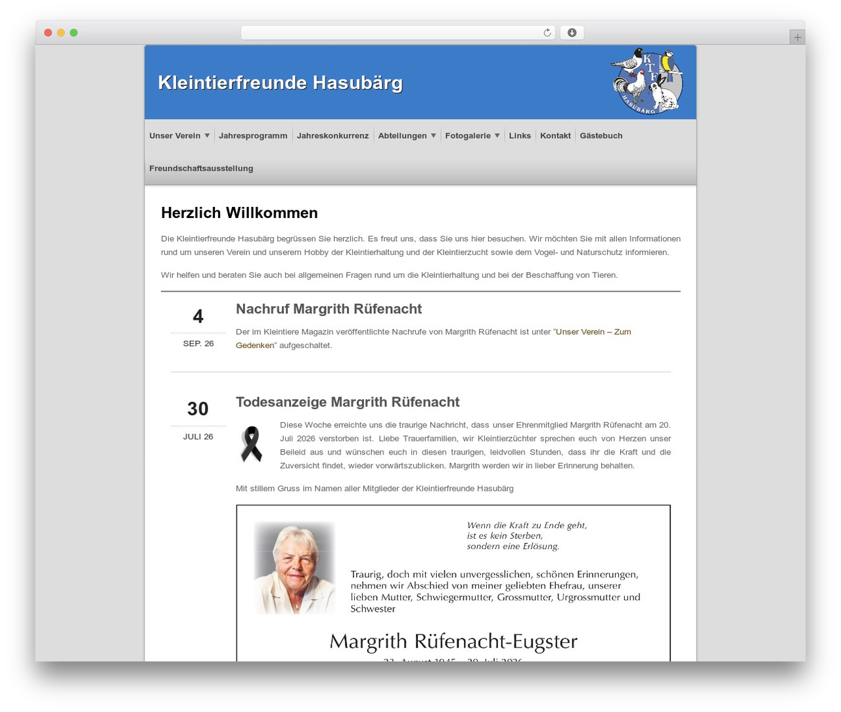Click the date 4 Sep. 26
Image resolution: width=841 pixels, height=712 pixels.
tap(198, 327)
